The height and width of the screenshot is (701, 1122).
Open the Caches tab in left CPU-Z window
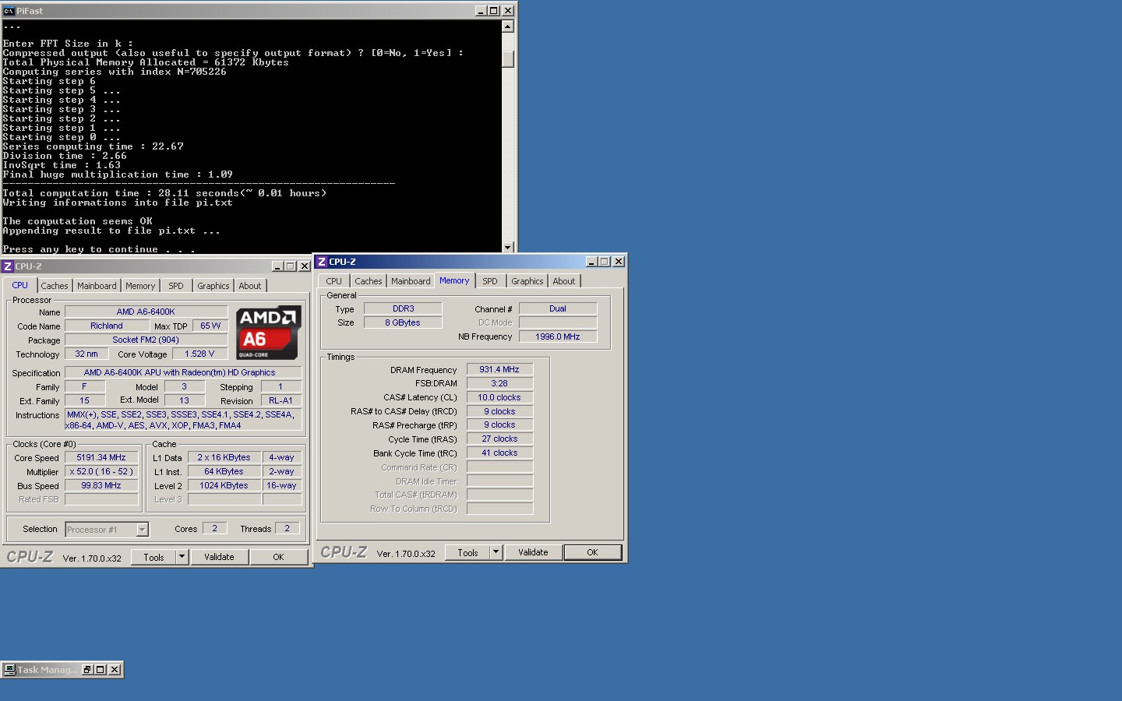tap(55, 286)
